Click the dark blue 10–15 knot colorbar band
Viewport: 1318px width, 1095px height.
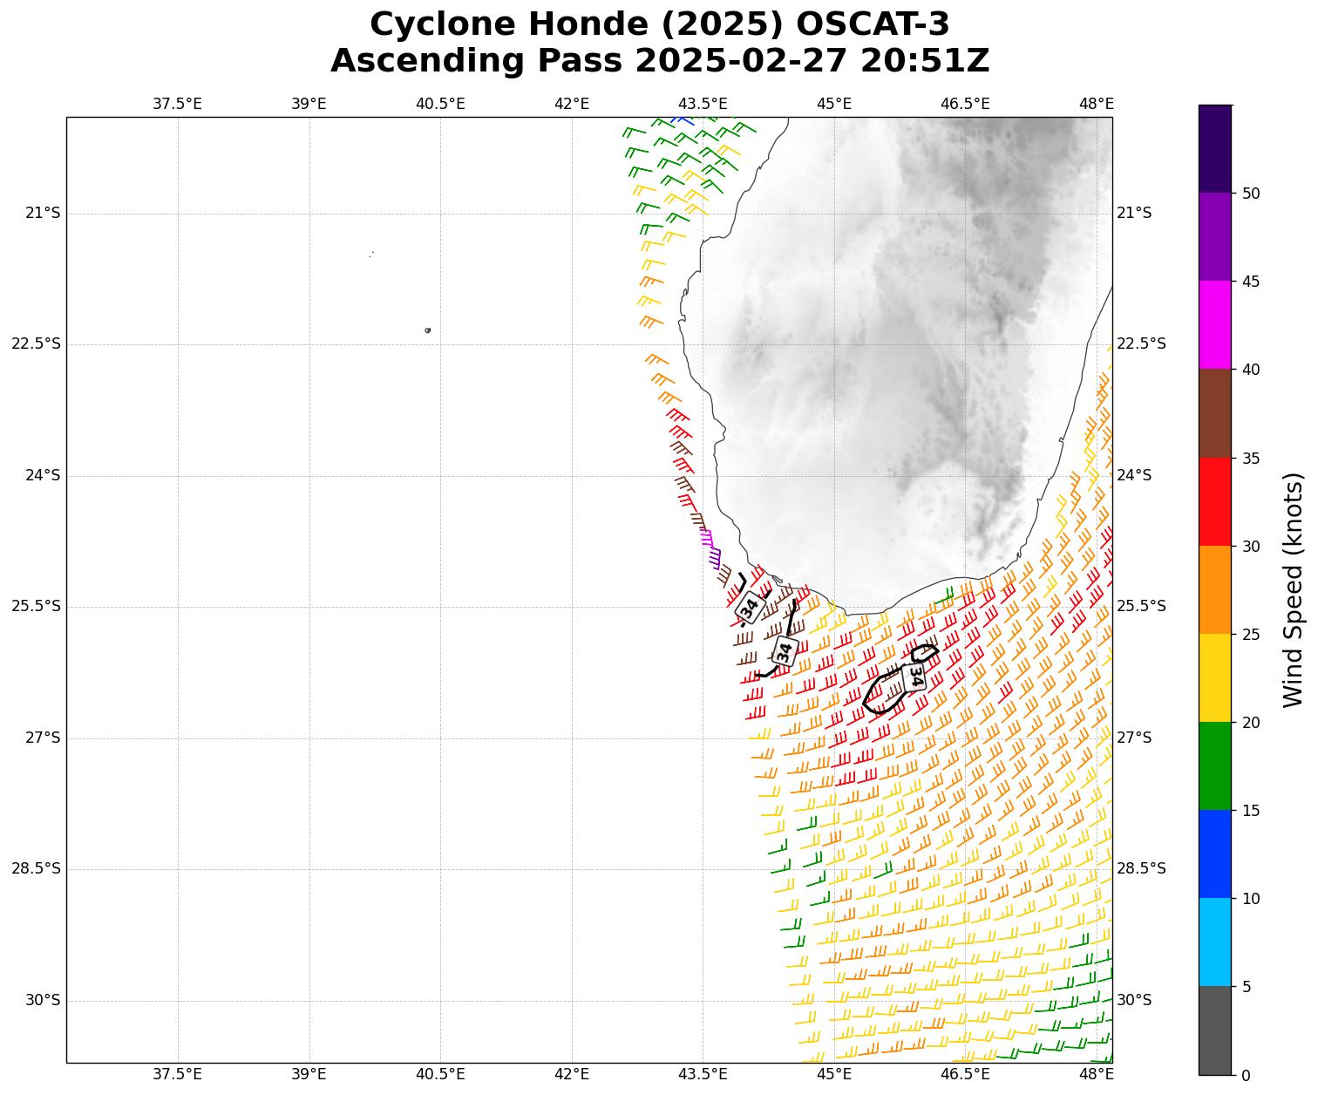coord(1214,854)
